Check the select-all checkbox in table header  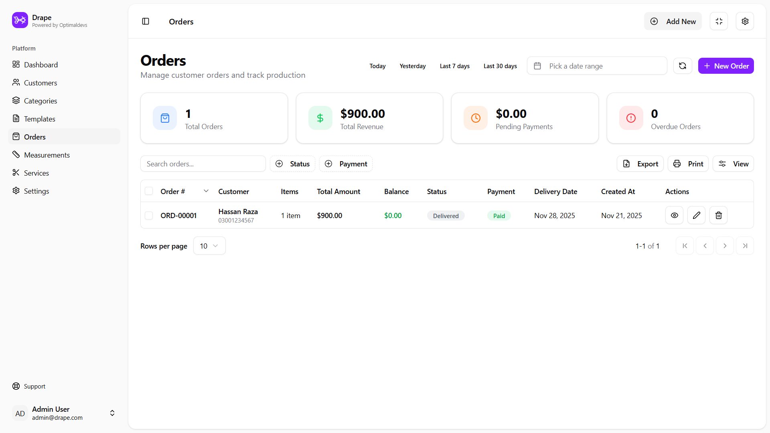click(149, 191)
